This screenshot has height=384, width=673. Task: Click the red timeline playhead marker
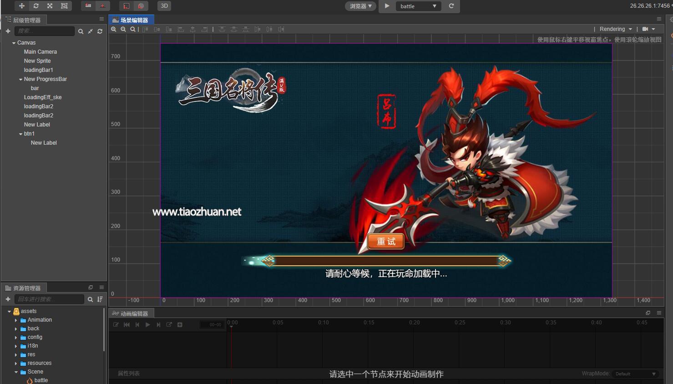click(x=231, y=326)
